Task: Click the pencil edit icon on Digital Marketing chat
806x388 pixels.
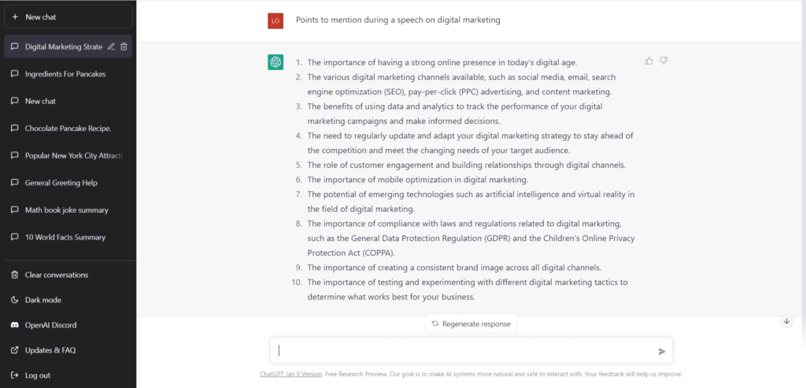Action: [x=111, y=46]
